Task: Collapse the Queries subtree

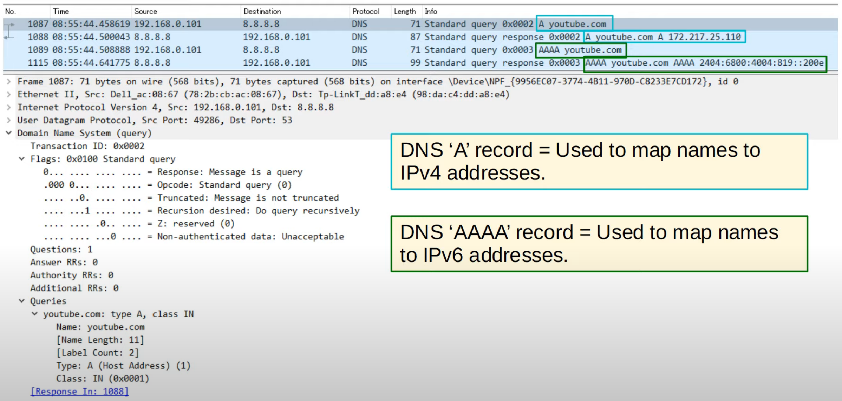Action: click(22, 301)
